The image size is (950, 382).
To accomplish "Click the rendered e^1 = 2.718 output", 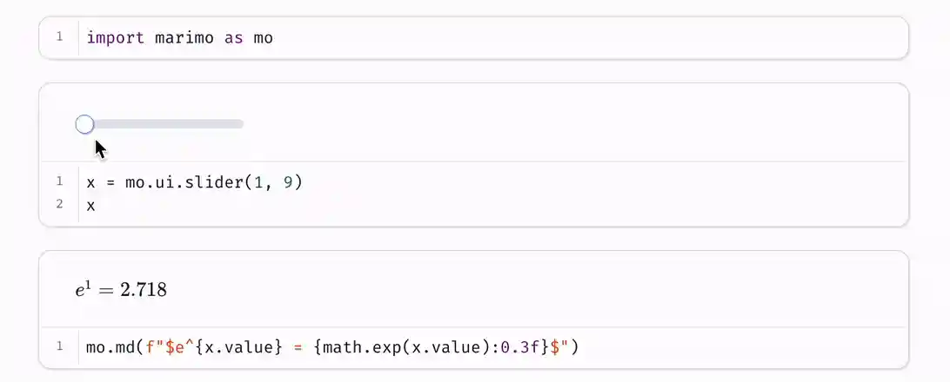I will 121,290.
